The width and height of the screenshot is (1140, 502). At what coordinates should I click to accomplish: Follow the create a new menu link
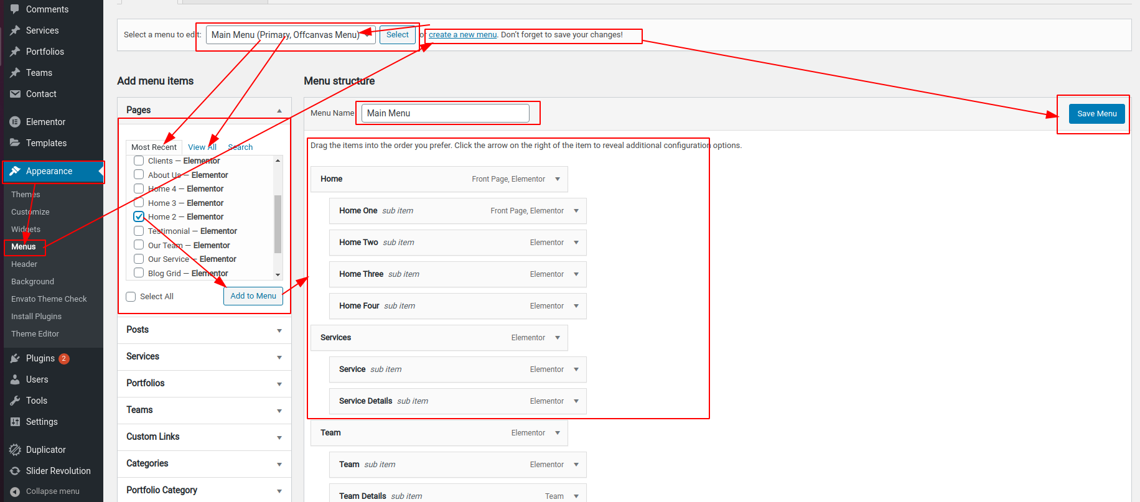(x=463, y=35)
